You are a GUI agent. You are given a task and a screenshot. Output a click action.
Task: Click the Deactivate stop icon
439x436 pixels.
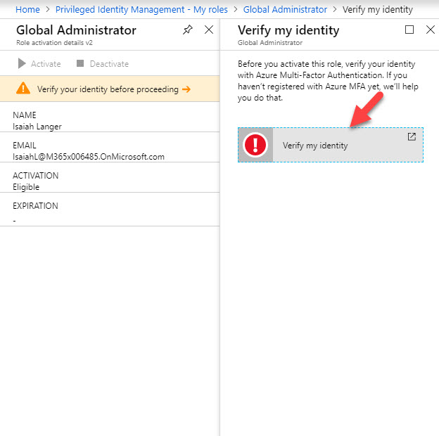(80, 63)
